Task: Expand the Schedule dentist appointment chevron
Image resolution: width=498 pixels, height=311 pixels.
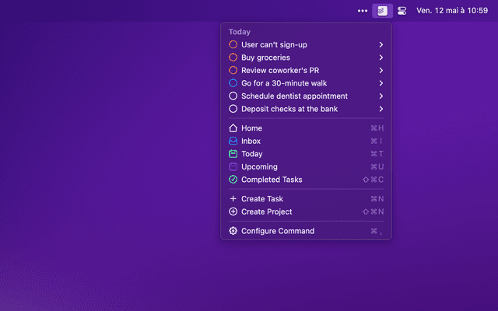Action: click(x=381, y=96)
